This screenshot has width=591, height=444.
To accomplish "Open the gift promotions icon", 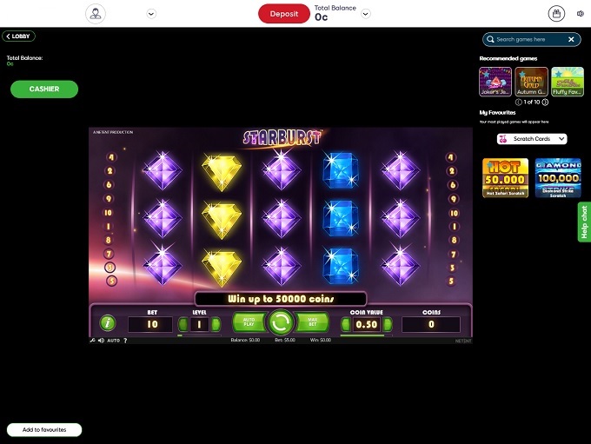I will tap(556, 14).
